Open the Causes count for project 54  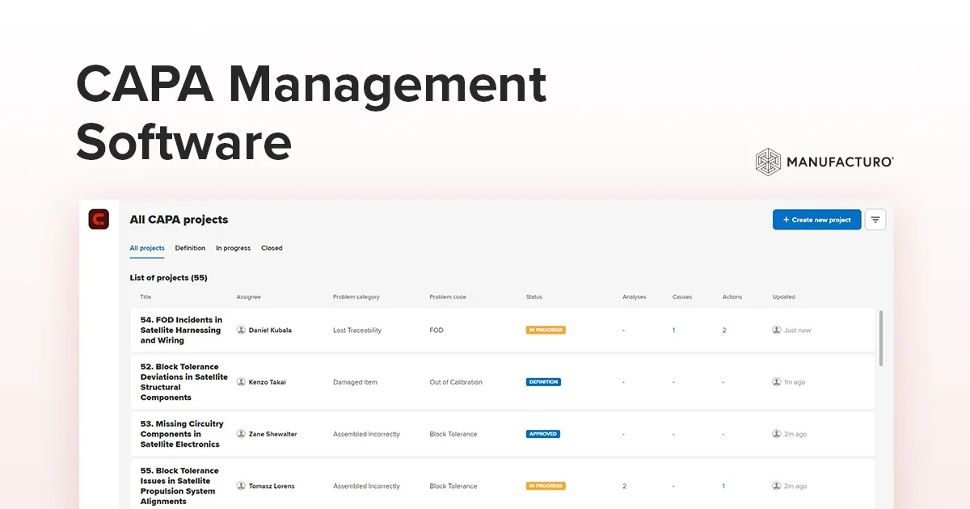pos(673,330)
